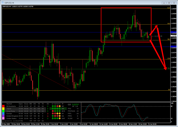The width and height of the screenshot is (178, 127).
Task: Click the 61.8 Fibonacci level label
Action: point(169,8)
